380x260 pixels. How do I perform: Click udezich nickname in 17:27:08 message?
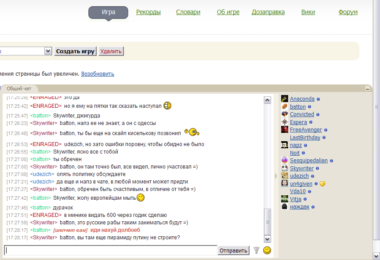click(x=42, y=174)
